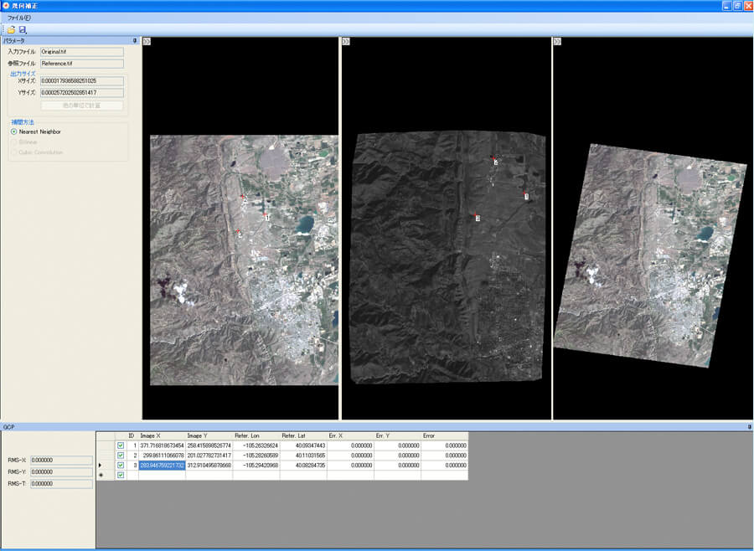
Task: Uncheck GCP row 2 checkbox
Action: 121,455
